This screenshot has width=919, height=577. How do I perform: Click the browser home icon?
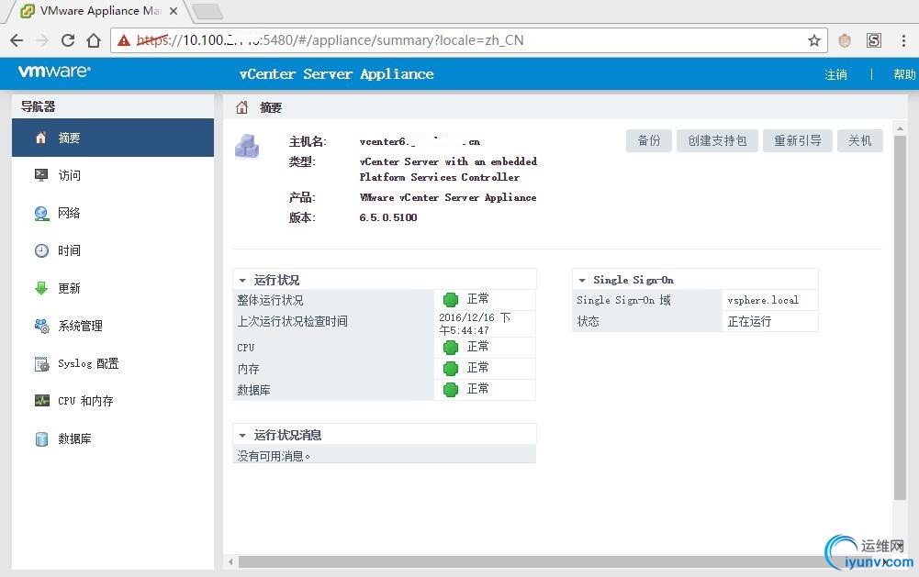(94, 39)
